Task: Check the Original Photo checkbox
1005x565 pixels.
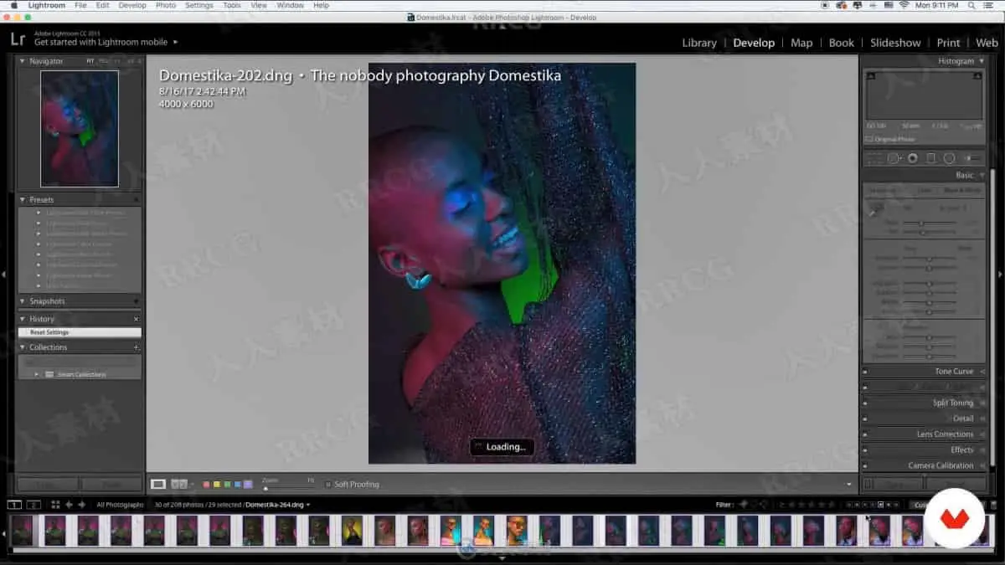Action: 869,139
